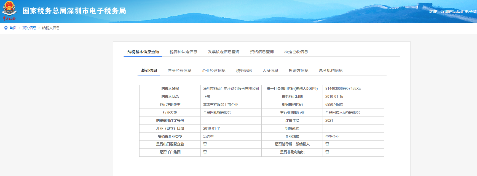This screenshot has height=176, width=477.
Task: Select the 基础信息 sub-tab
Action: pyautogui.click(x=149, y=71)
